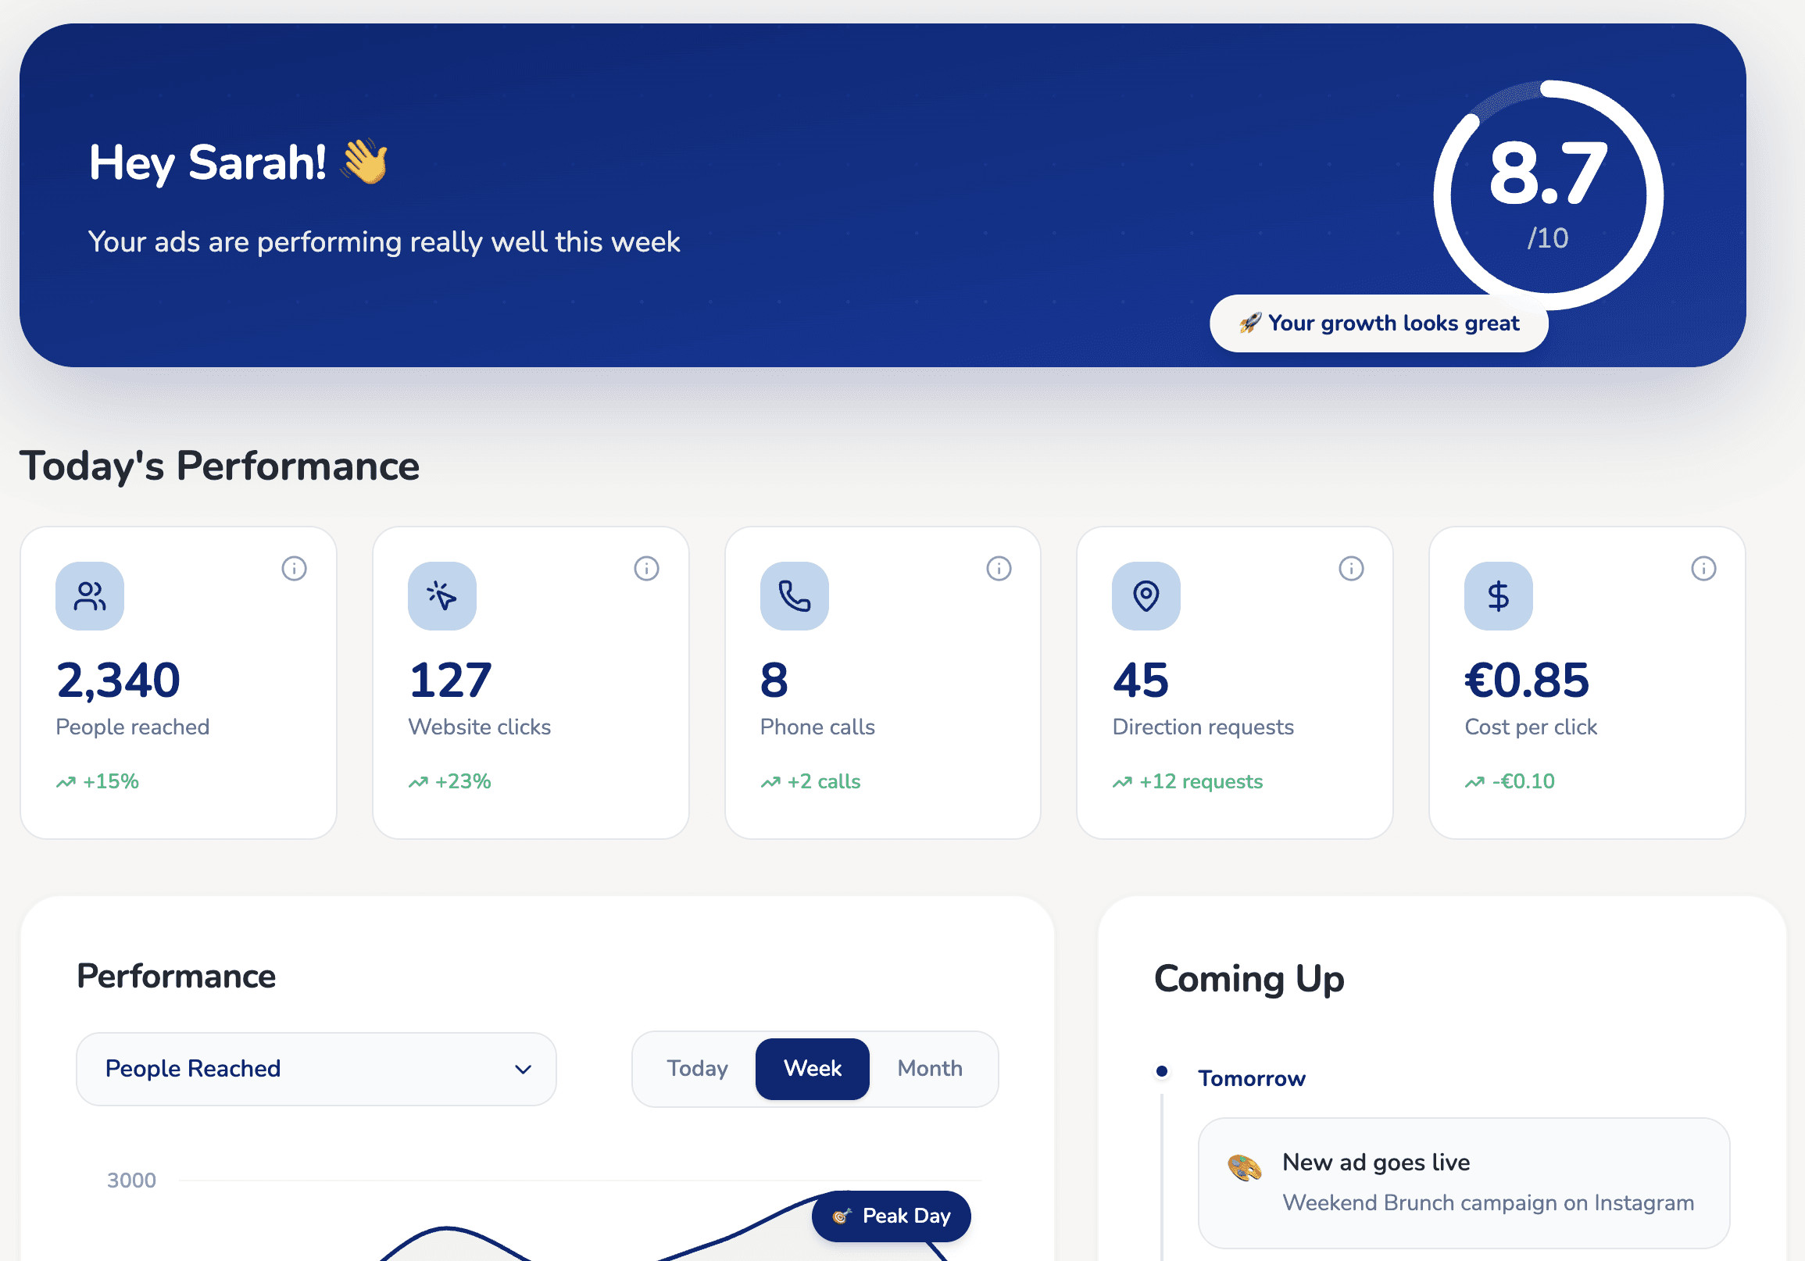Expand the metric selector chevron
Screen dimensions: 1805x1261
click(523, 1069)
